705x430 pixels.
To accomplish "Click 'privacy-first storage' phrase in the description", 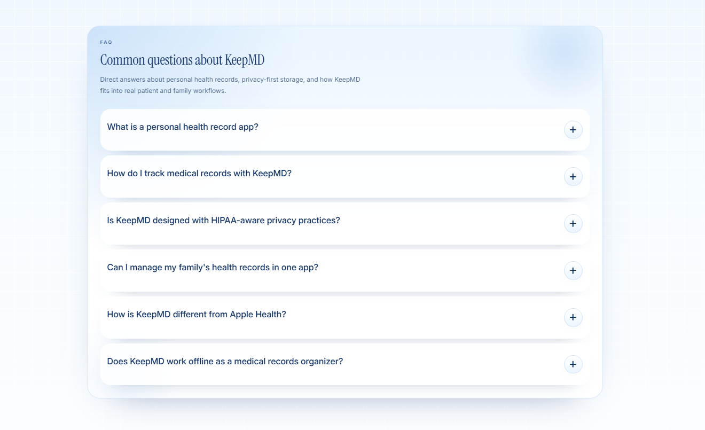I will 272,80.
